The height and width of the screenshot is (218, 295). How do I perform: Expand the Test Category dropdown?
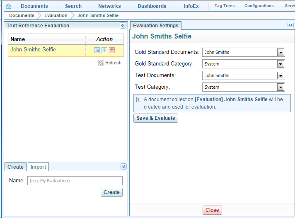point(280,87)
